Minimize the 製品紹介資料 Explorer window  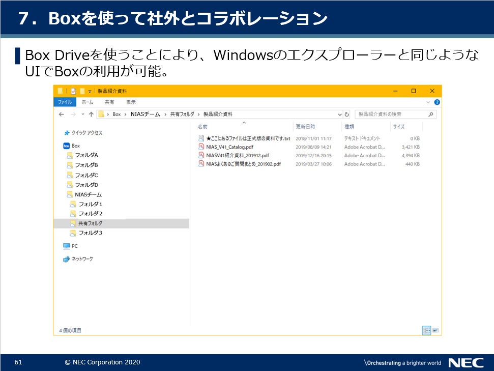point(395,91)
